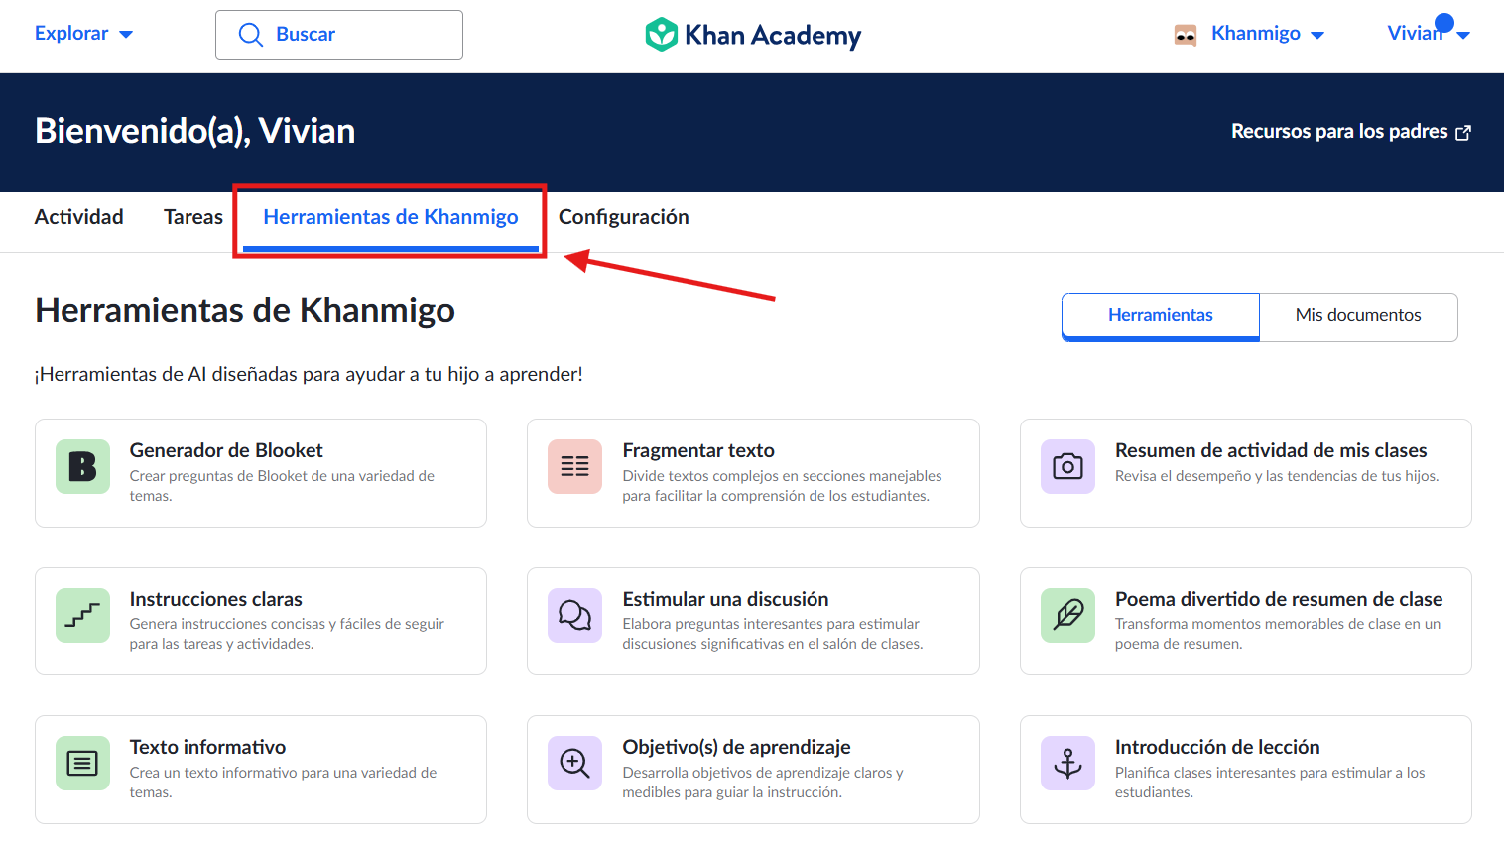
Task: Click the anchor icon for Introducción de lección
Action: click(1067, 763)
